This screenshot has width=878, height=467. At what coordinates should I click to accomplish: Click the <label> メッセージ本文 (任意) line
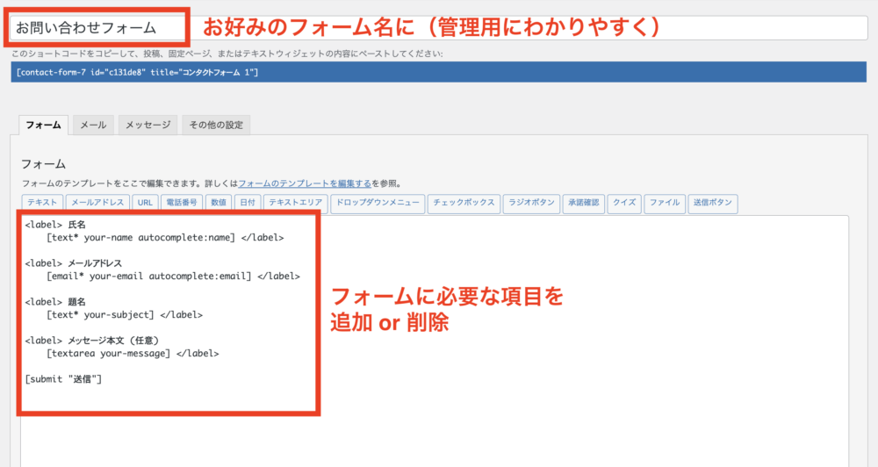(92, 341)
